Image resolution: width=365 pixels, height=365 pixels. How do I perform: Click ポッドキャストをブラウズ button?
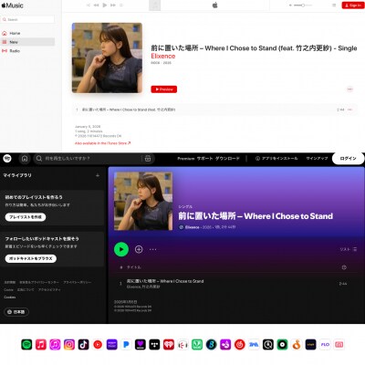pyautogui.click(x=31, y=258)
